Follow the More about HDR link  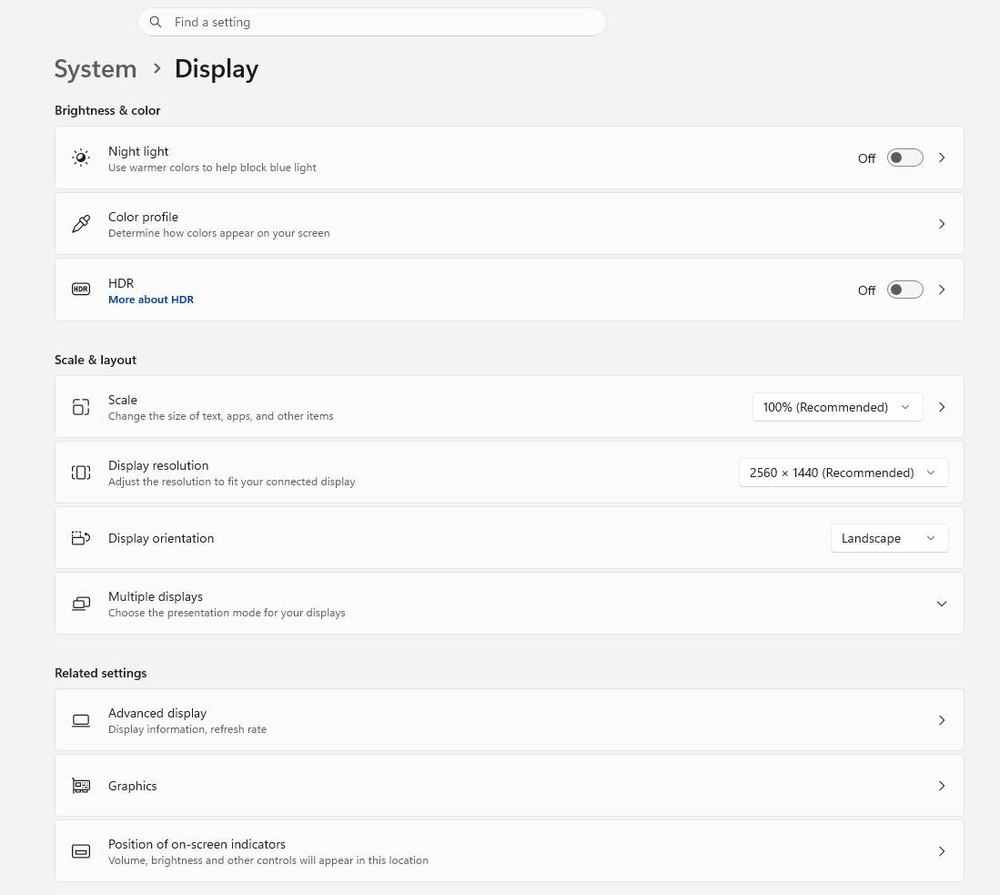point(151,300)
